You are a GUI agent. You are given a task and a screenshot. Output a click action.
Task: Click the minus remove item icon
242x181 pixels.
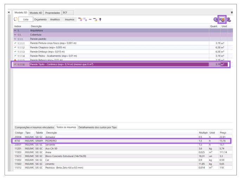point(90,19)
